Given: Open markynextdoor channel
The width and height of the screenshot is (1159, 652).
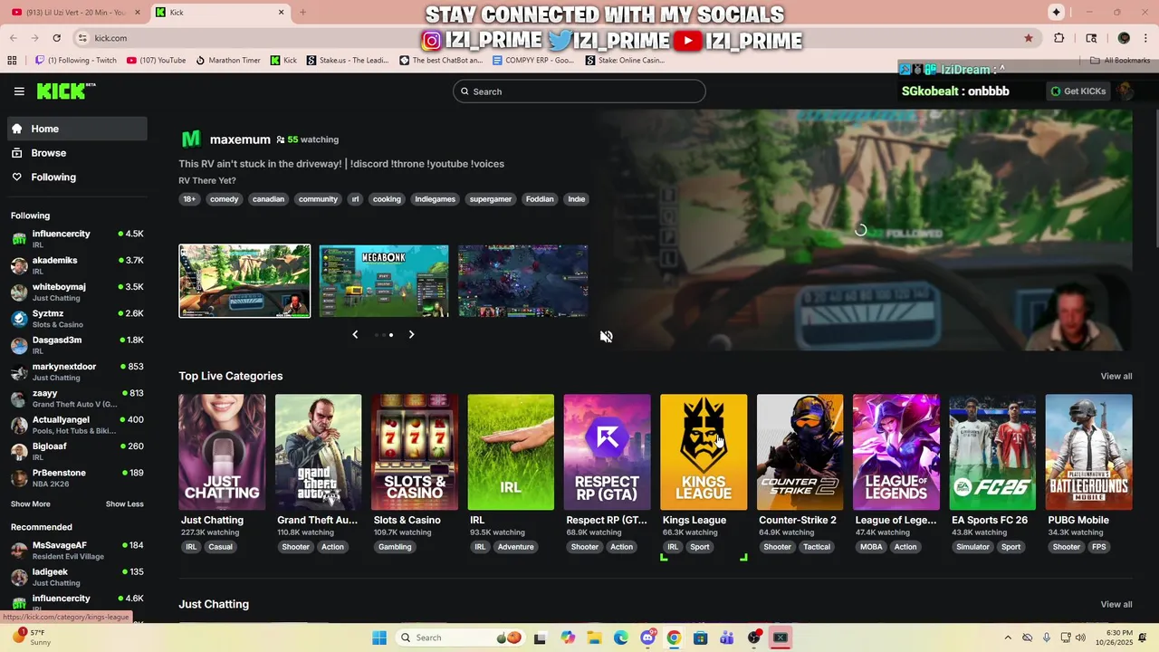Looking at the screenshot, I should click(x=78, y=371).
